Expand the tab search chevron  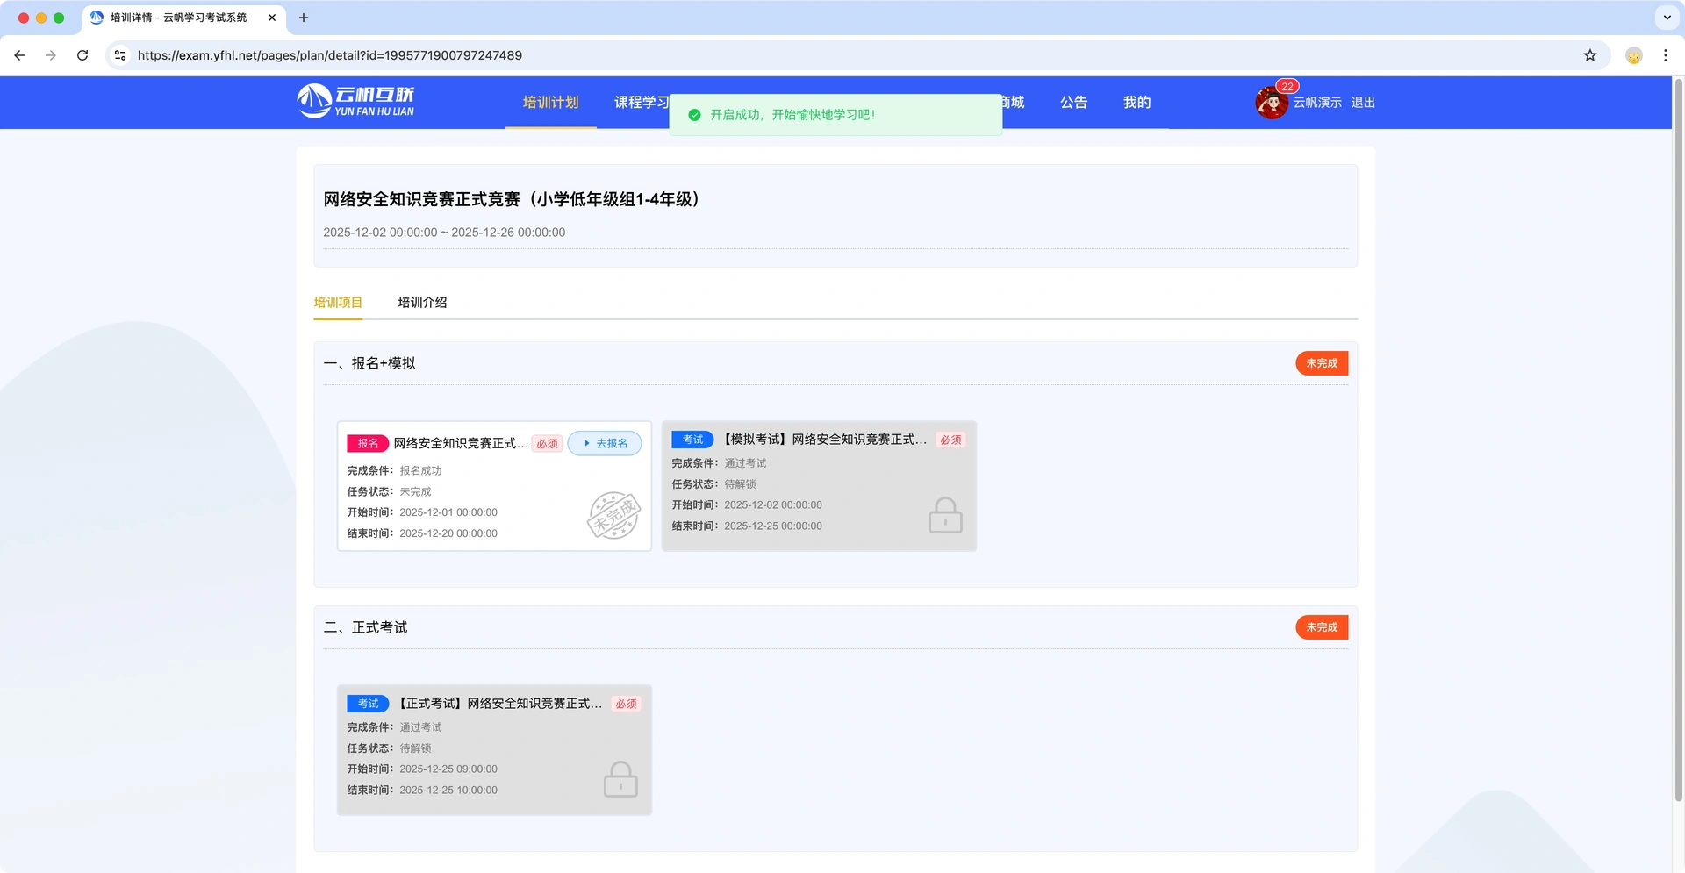(1667, 18)
